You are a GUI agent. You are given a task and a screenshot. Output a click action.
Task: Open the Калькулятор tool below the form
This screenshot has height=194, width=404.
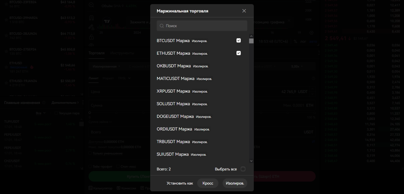coord(101,188)
